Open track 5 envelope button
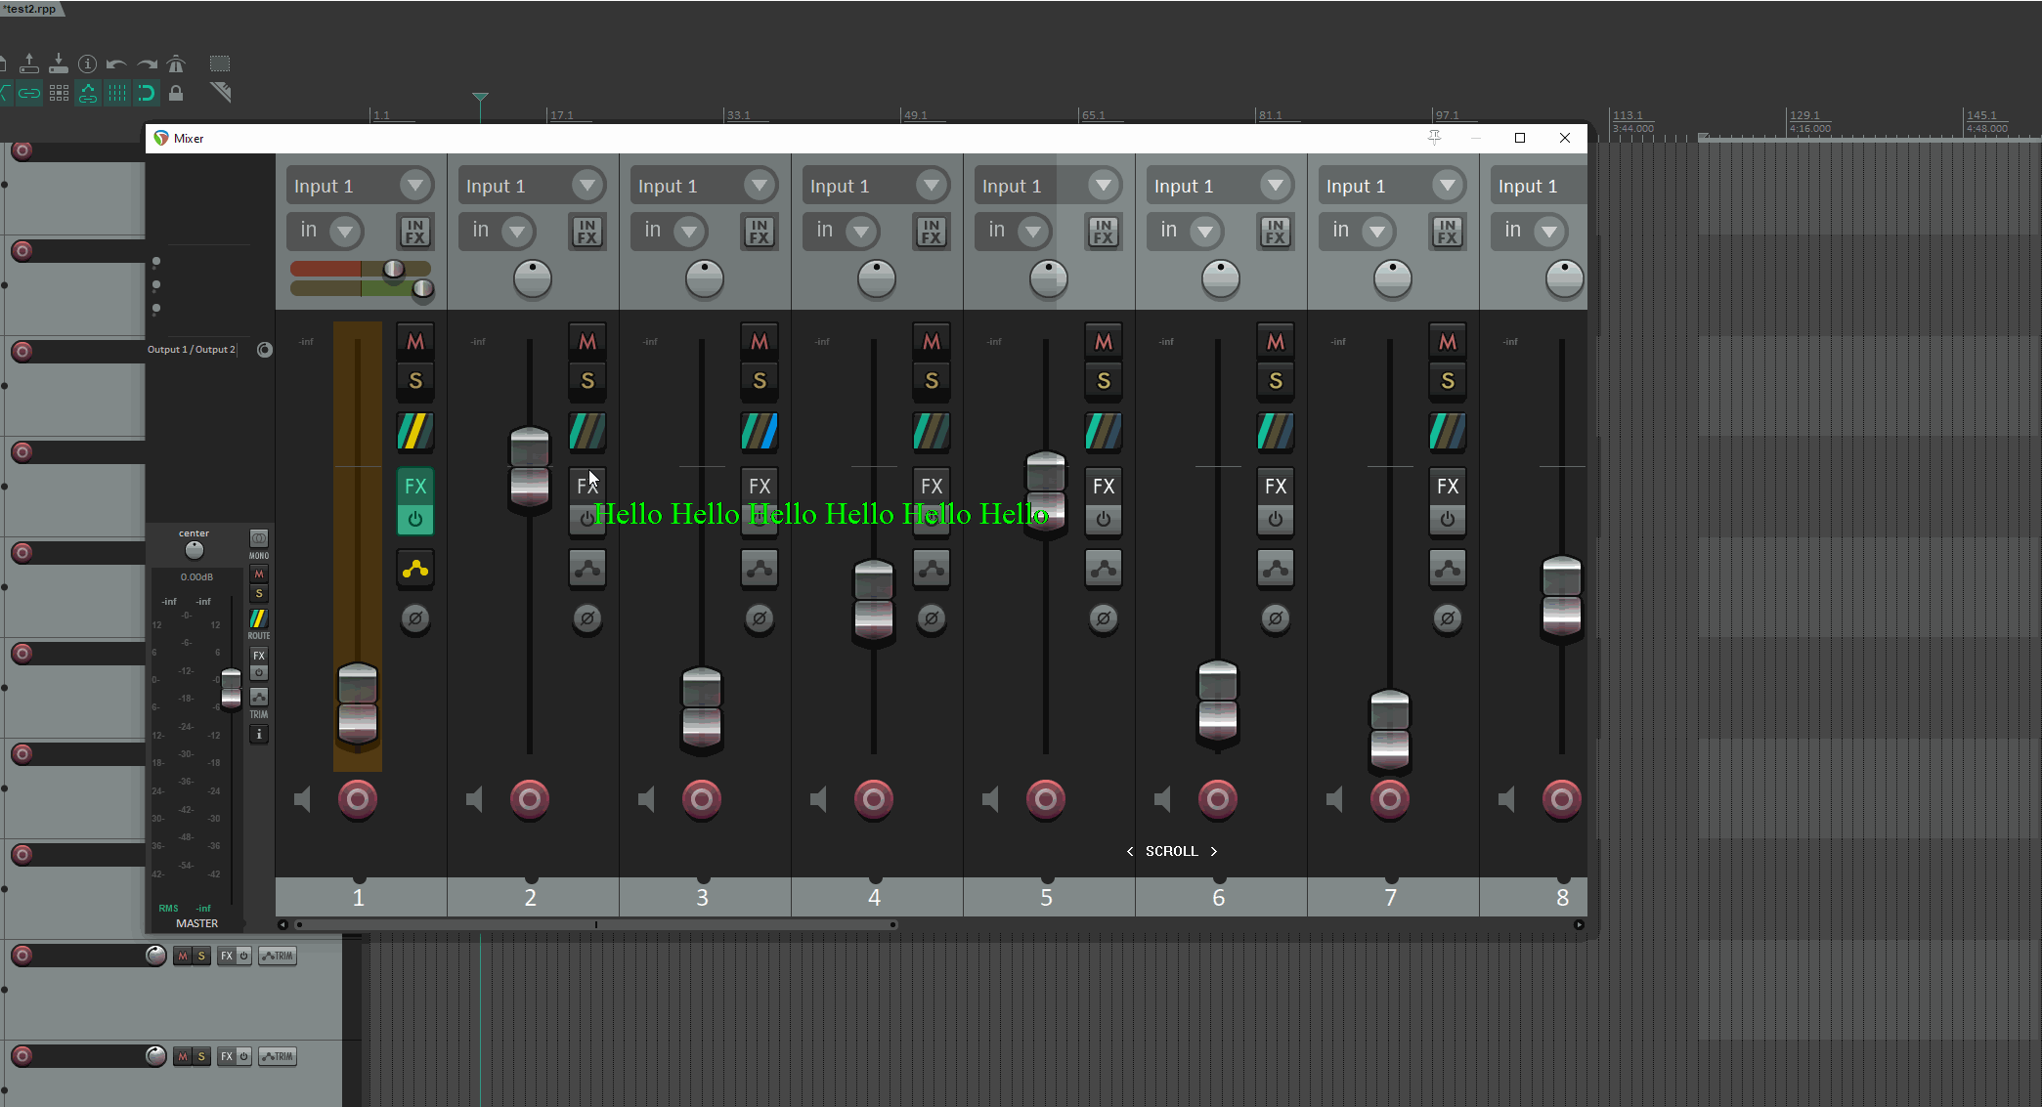 coord(1104,569)
